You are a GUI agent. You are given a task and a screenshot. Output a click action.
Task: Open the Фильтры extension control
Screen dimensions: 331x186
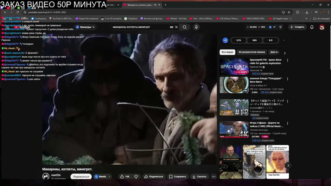click(85, 27)
